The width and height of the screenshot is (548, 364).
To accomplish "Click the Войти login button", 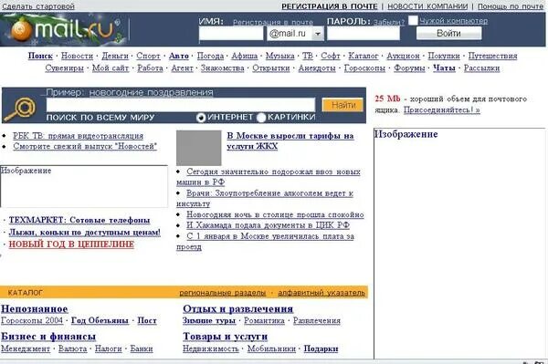I will point(448,33).
